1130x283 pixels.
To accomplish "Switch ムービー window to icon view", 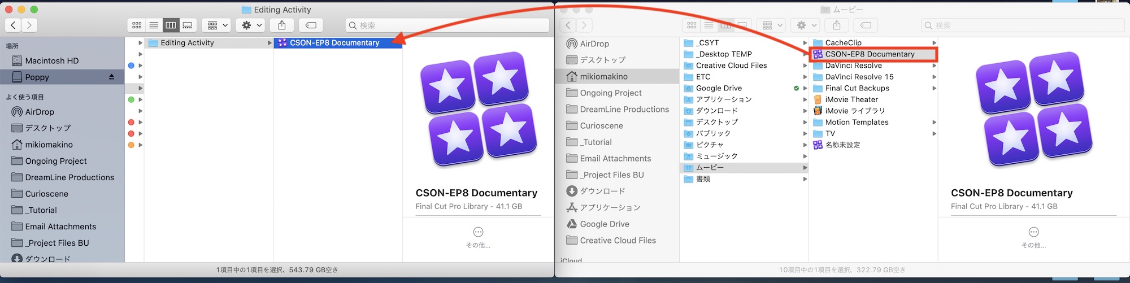I will 692,25.
